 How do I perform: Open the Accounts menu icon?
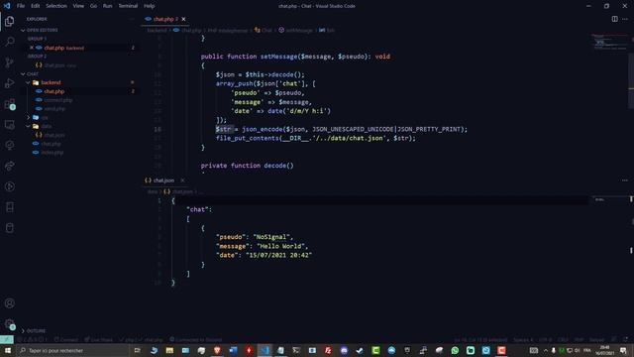tap(9, 303)
